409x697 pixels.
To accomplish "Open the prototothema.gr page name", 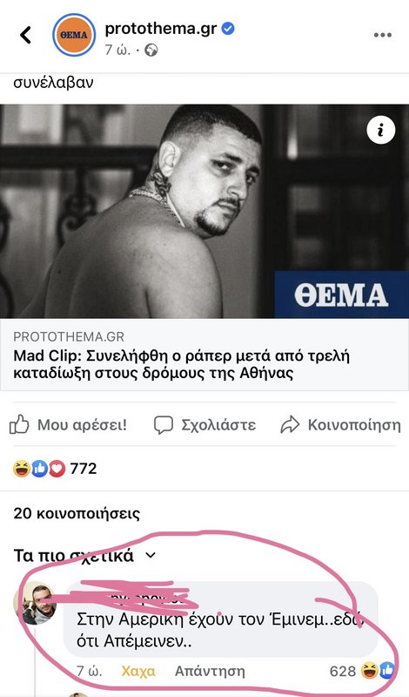I will tap(161, 29).
